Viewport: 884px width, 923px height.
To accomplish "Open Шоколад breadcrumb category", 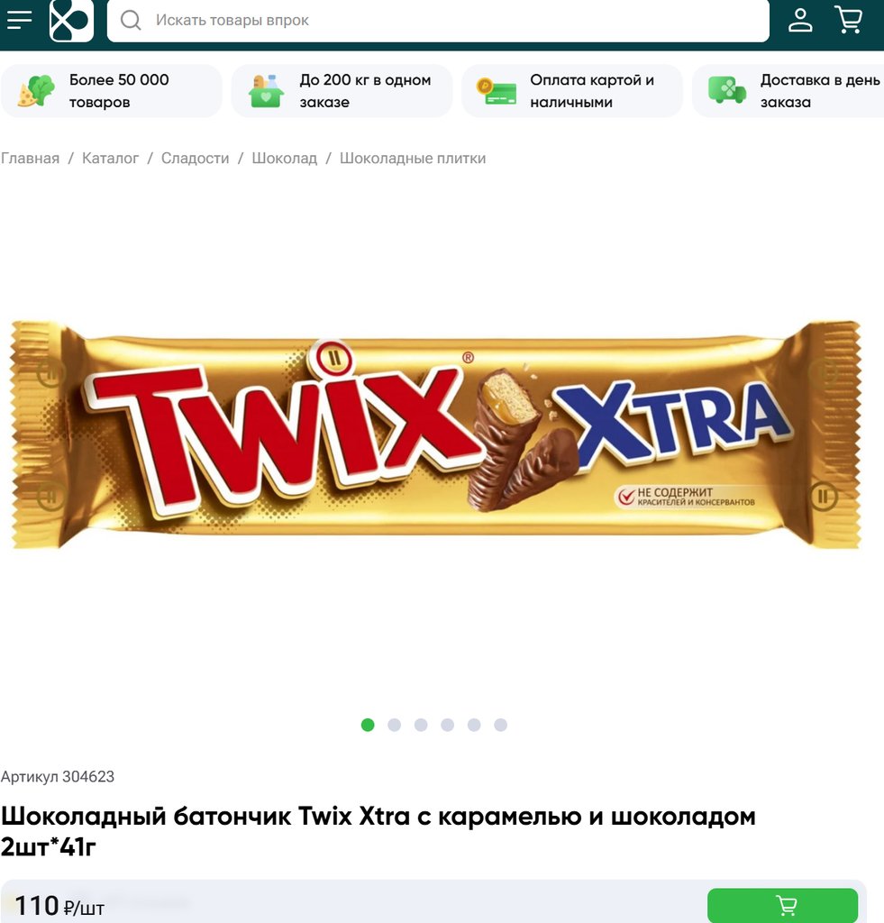I will pyautogui.click(x=284, y=159).
